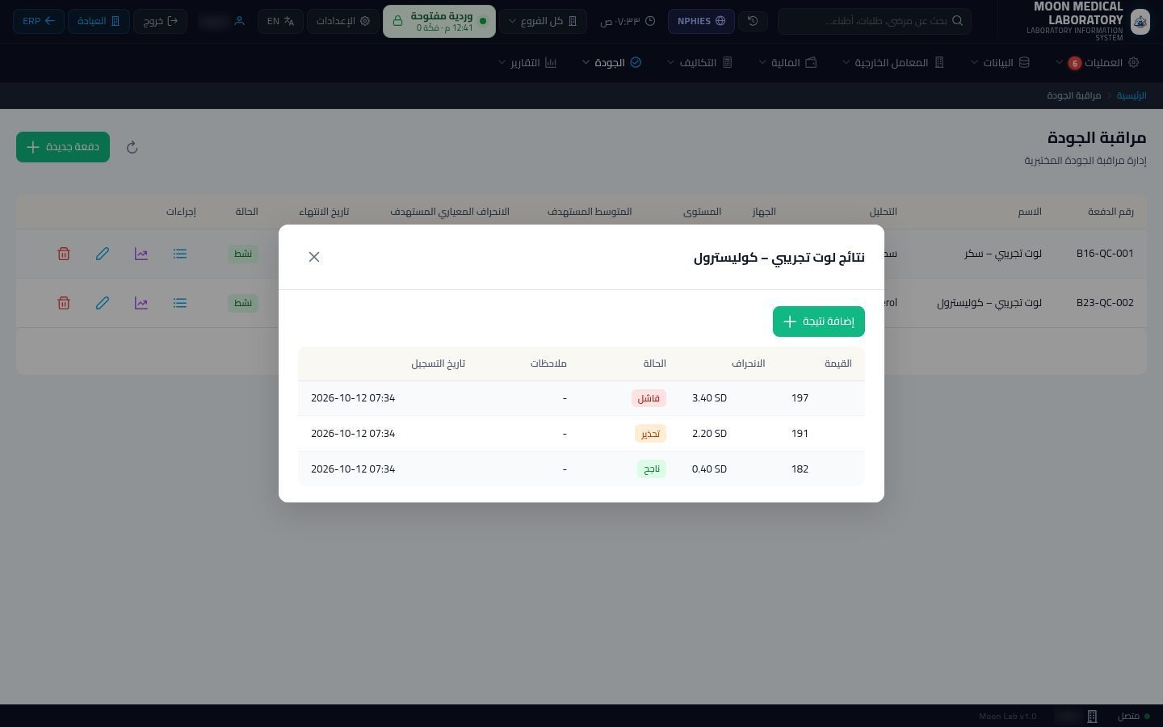The height and width of the screenshot is (727, 1163).
Task: Go to الرئيسية home breadcrumb
Action: coord(1132,95)
